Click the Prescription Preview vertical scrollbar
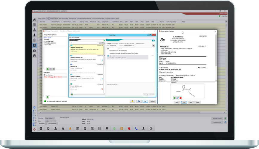 [216, 57]
